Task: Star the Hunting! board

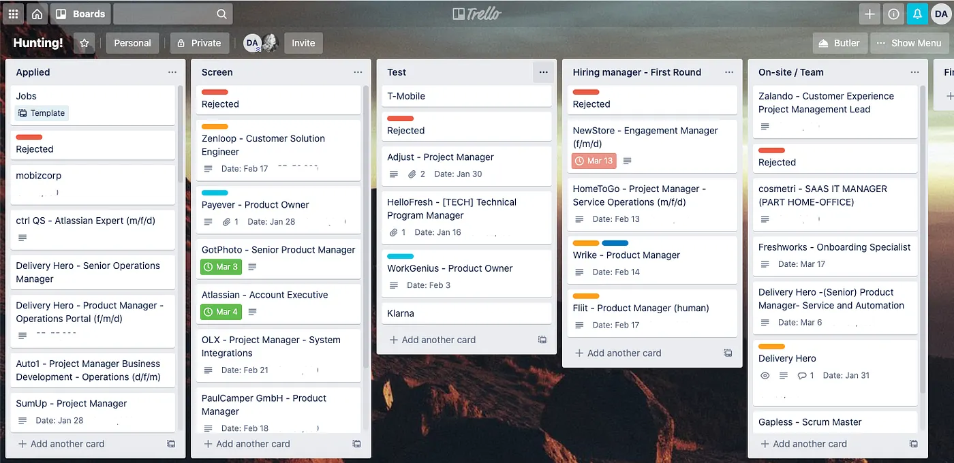Action: tap(84, 43)
